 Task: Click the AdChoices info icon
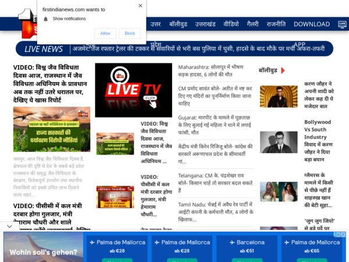click(x=337, y=235)
